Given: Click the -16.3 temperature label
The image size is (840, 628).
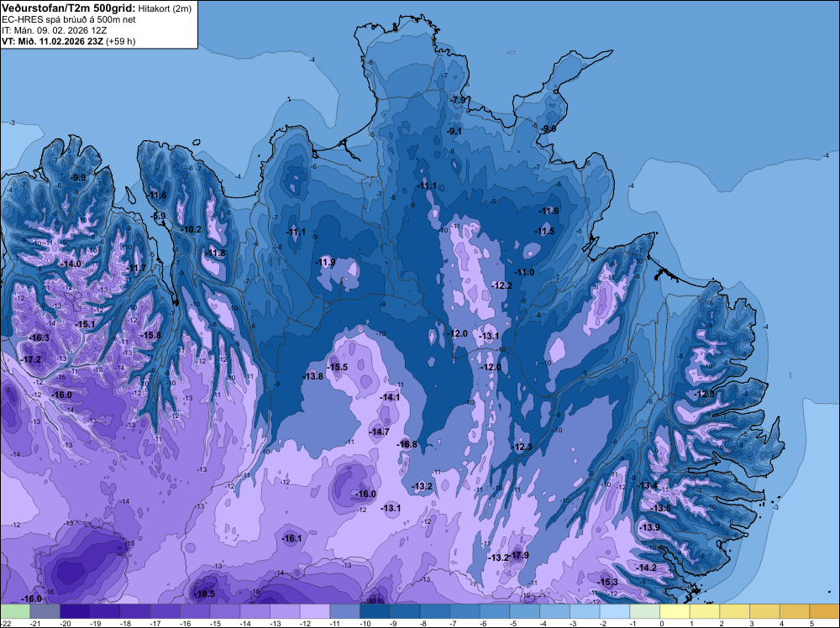Looking at the screenshot, I should 39,338.
